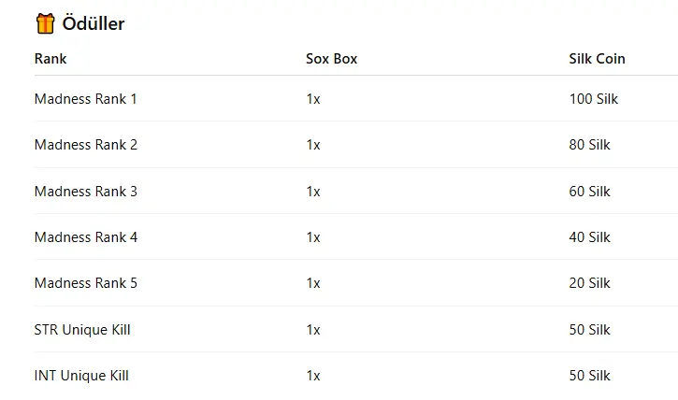
Task: Click the 80 Silk reward cell
Action: [x=589, y=145]
